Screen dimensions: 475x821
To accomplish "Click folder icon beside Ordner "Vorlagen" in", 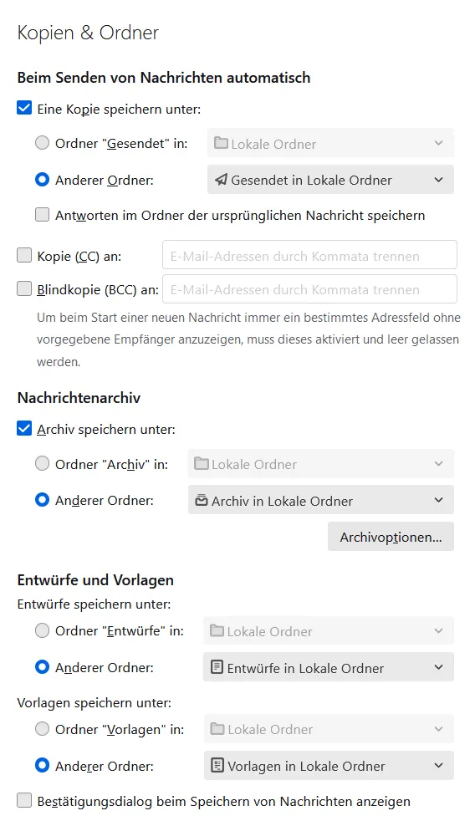I will (x=217, y=728).
